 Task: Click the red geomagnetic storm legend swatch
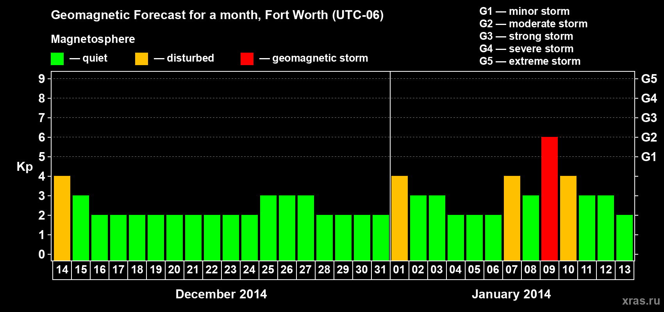coord(247,59)
